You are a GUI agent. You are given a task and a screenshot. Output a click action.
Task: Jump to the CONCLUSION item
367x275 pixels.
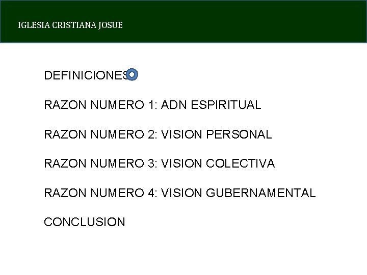click(85, 223)
